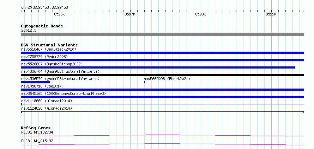Viewport: 314px width, 149px height.
Task: Click the 8599k ruler tick label
Action: 271,14
